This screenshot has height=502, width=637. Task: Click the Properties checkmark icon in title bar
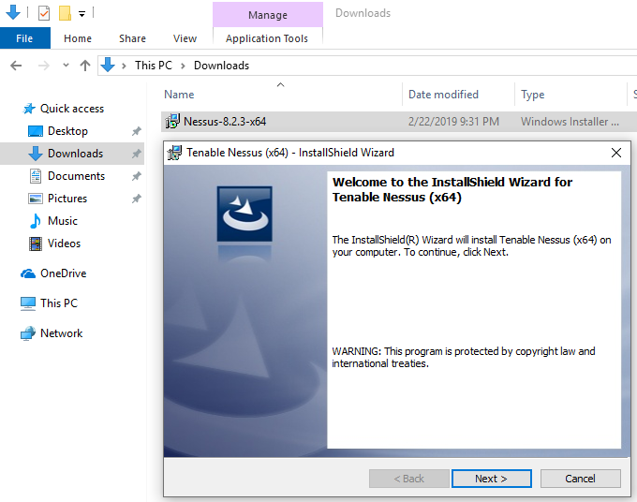[44, 13]
